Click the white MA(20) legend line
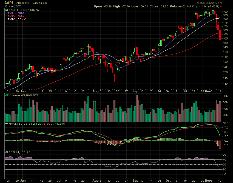Image resolution: width=233 pixels, height=183 pixels. coord(6,19)
